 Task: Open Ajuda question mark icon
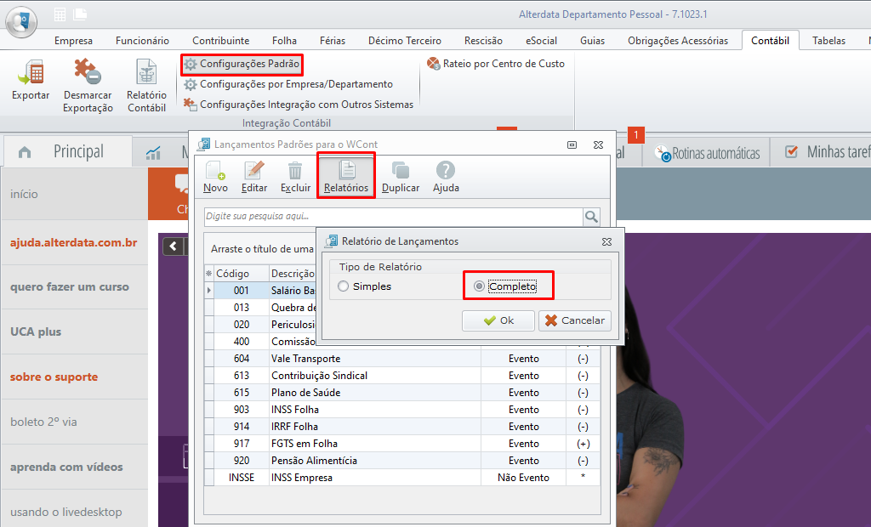coord(446,171)
